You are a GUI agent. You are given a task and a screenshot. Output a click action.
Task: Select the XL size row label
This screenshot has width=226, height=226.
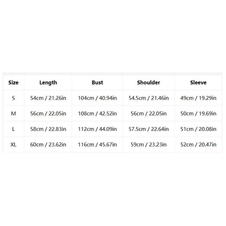coord(13,145)
